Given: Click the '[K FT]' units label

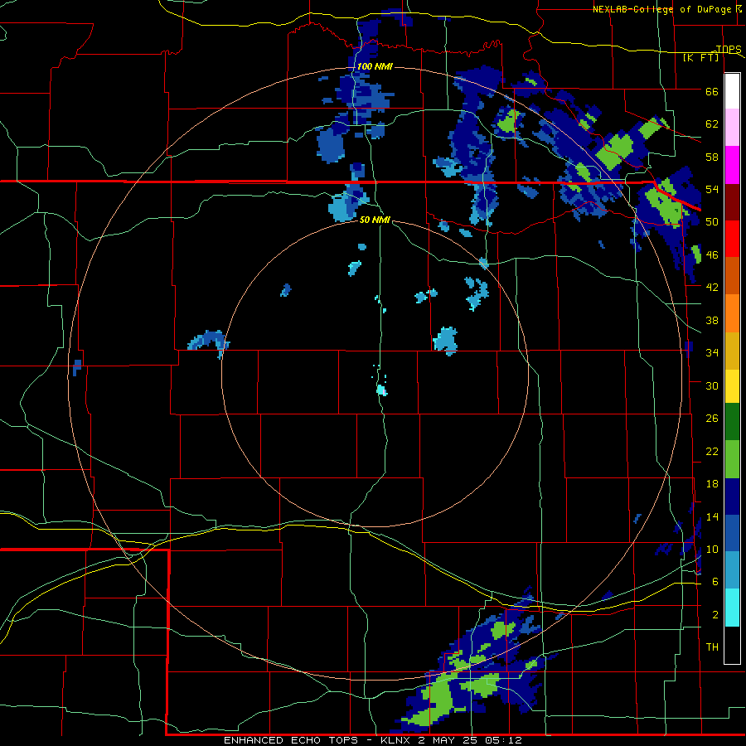Looking at the screenshot, I should (700, 57).
